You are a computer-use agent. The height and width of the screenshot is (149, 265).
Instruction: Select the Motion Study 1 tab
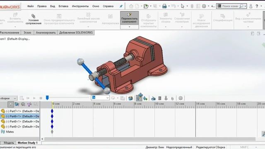pyautogui.click(x=28, y=143)
